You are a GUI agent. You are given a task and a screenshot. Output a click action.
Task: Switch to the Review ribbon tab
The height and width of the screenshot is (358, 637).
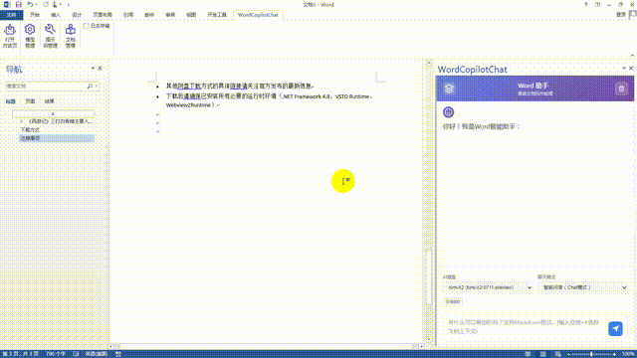[170, 15]
